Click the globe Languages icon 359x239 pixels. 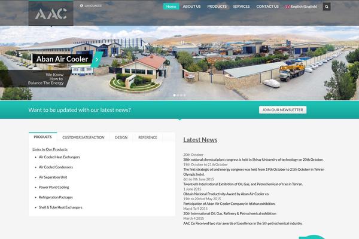click(x=81, y=6)
